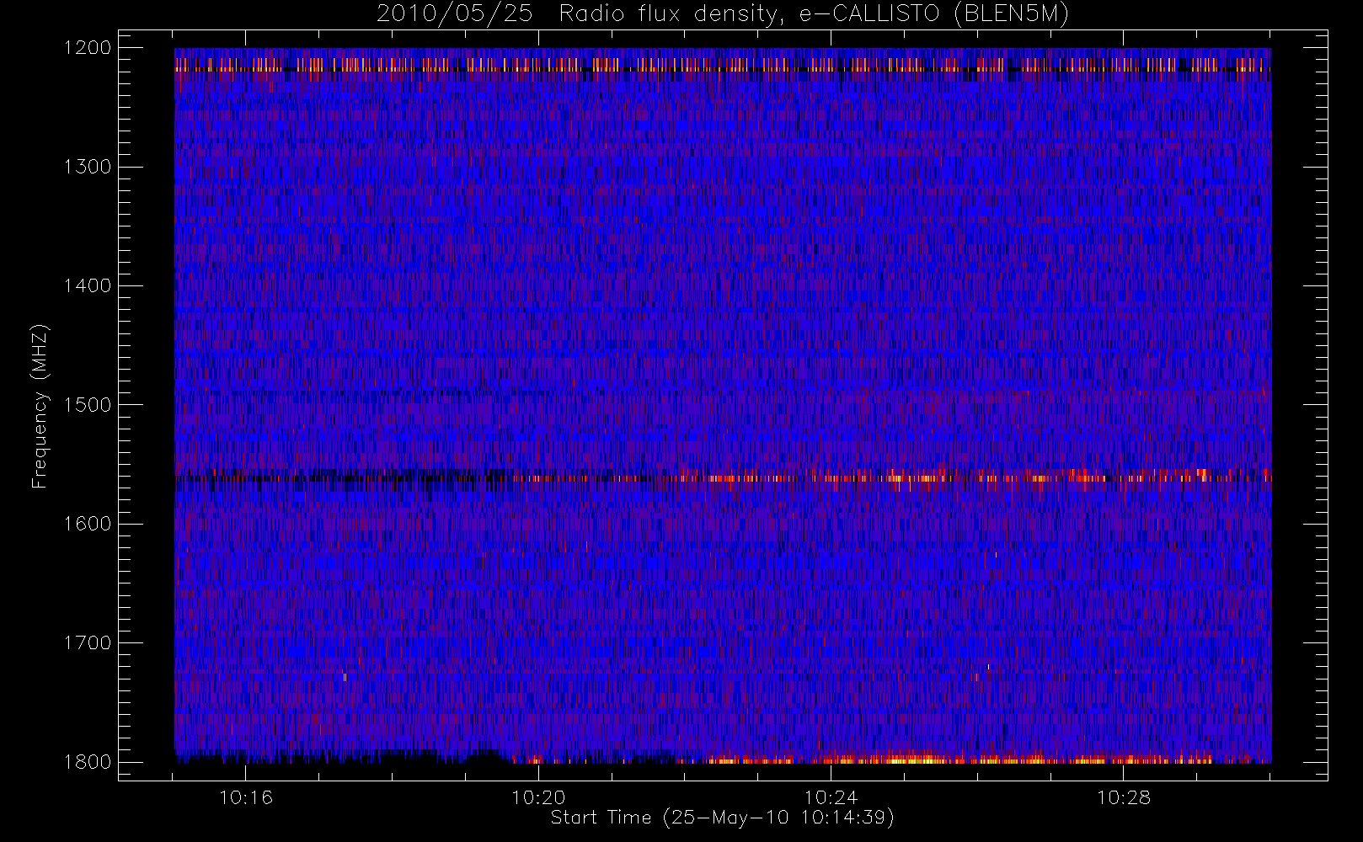The image size is (1363, 842).
Task: Click the "Start Time (25-May-10 10:14:39)" label
Action: [x=722, y=818]
